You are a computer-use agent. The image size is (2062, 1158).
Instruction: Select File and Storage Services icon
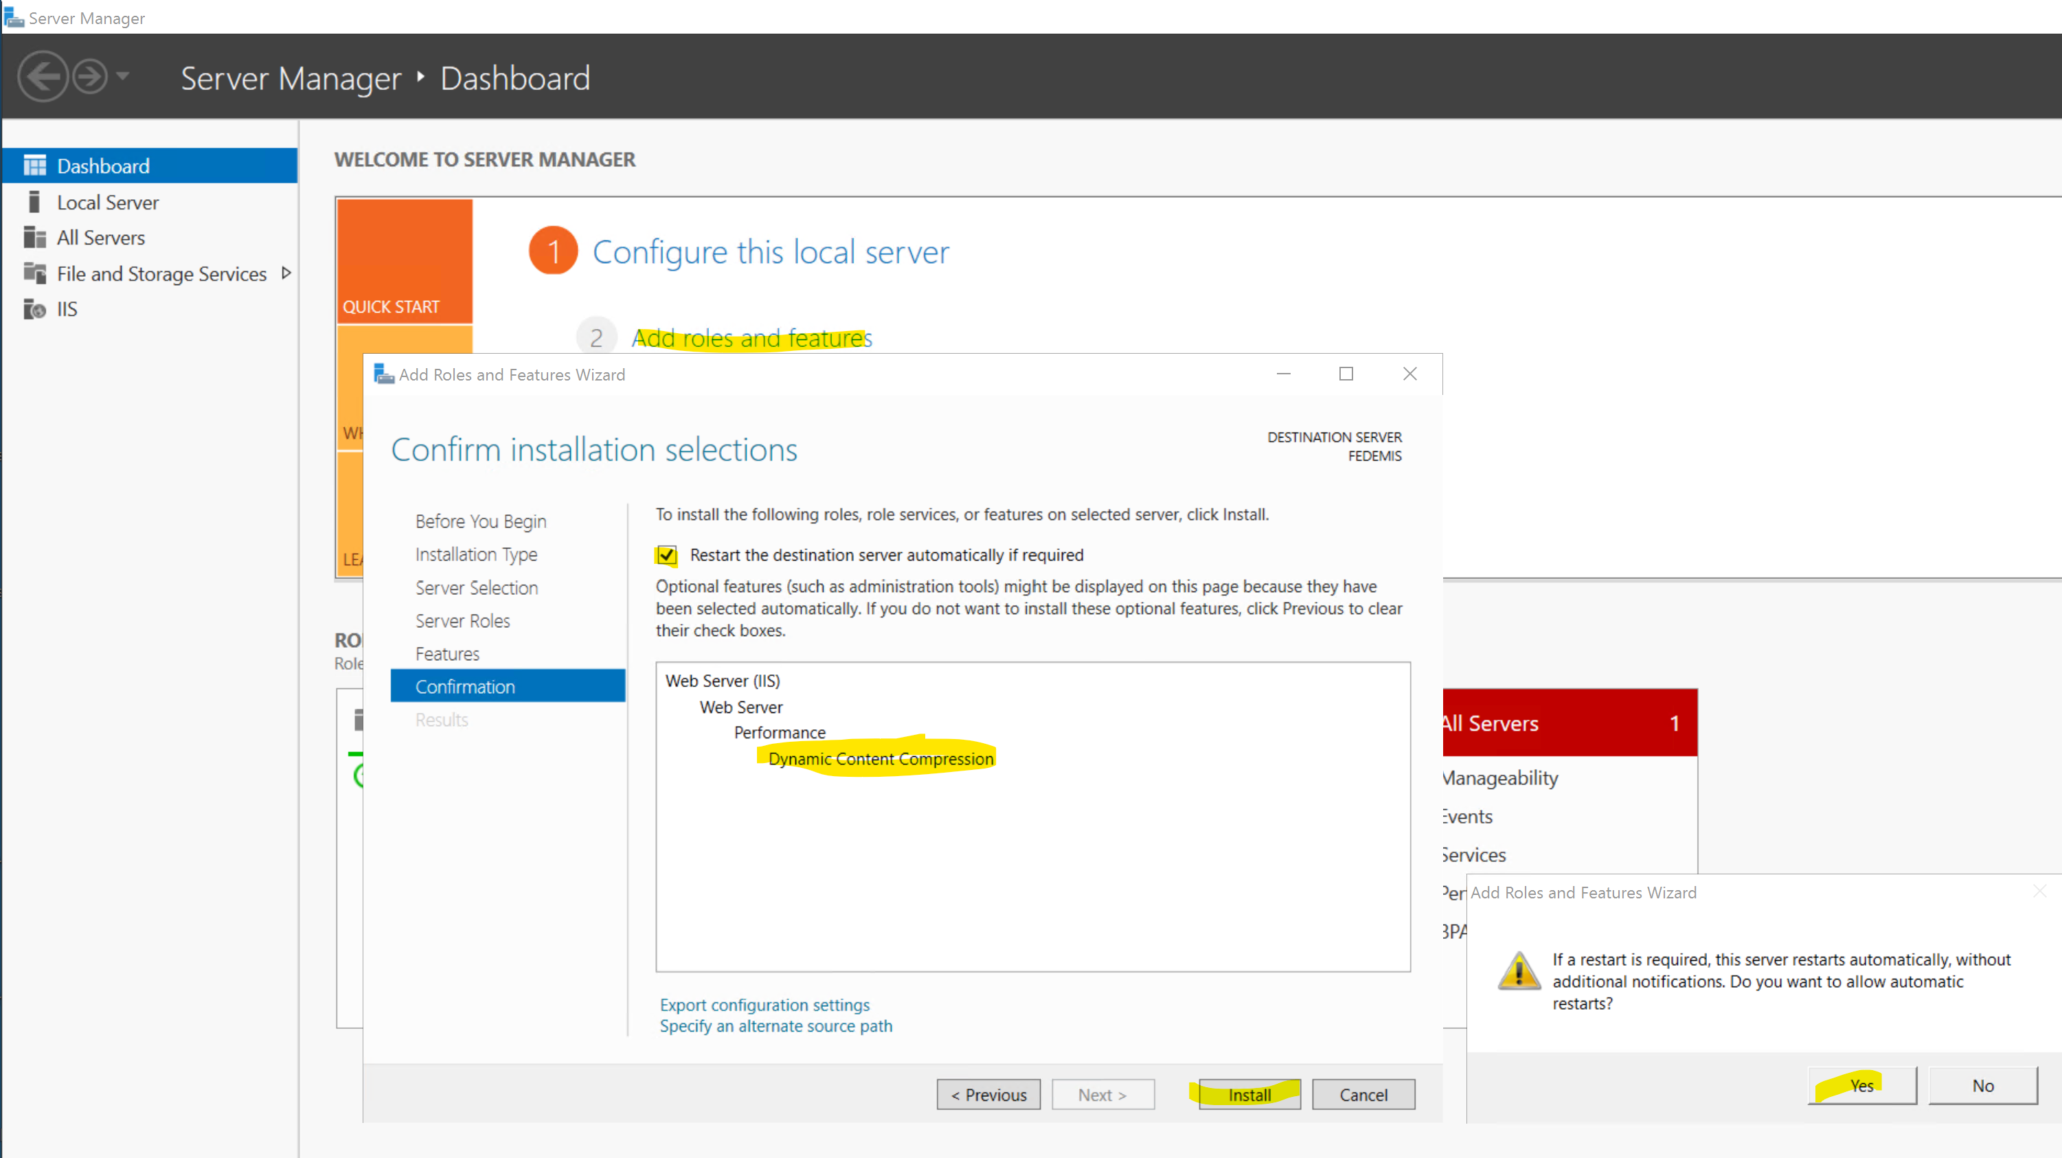tap(34, 273)
